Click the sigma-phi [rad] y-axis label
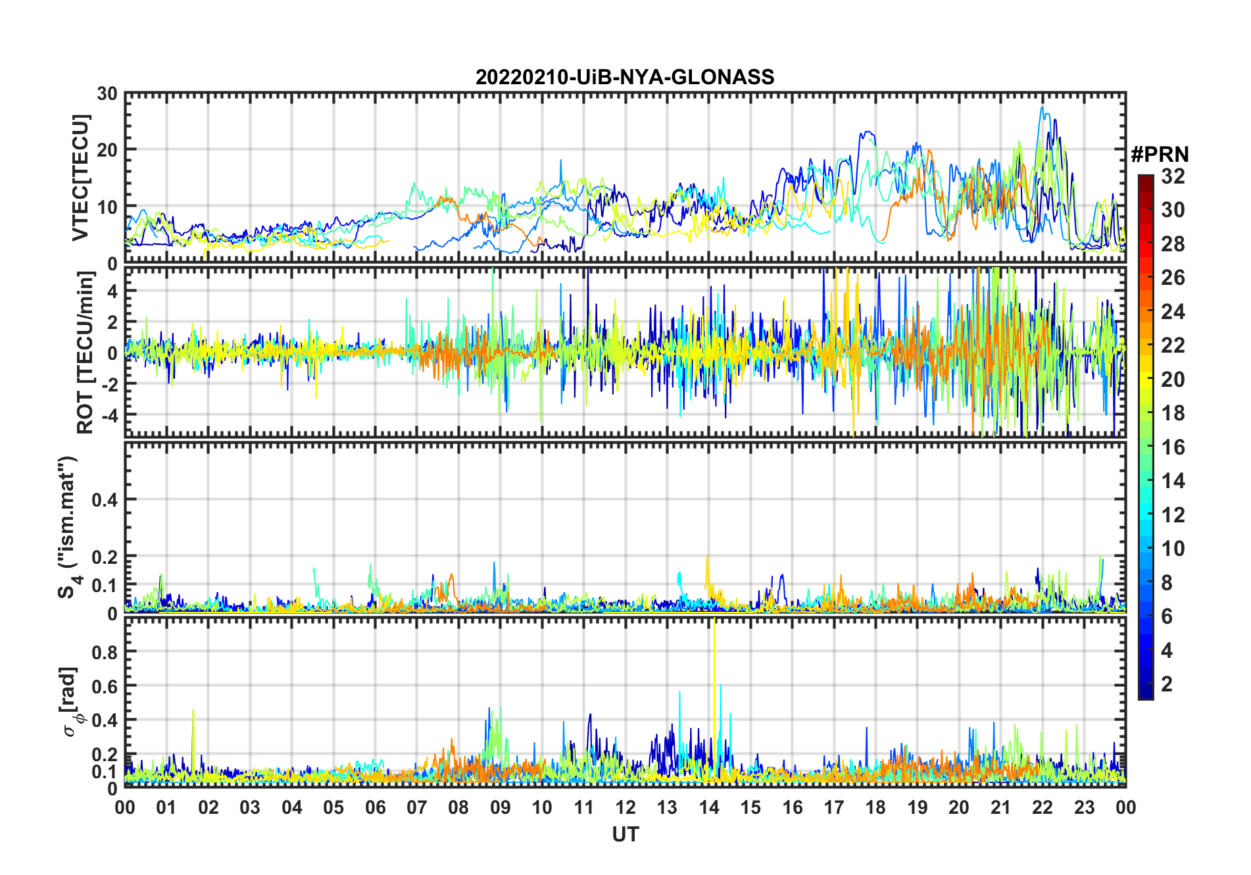 tap(70, 703)
